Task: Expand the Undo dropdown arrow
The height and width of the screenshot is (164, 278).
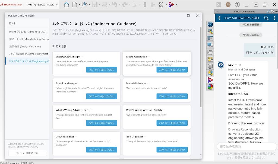Action: pyautogui.click(x=120, y=5)
